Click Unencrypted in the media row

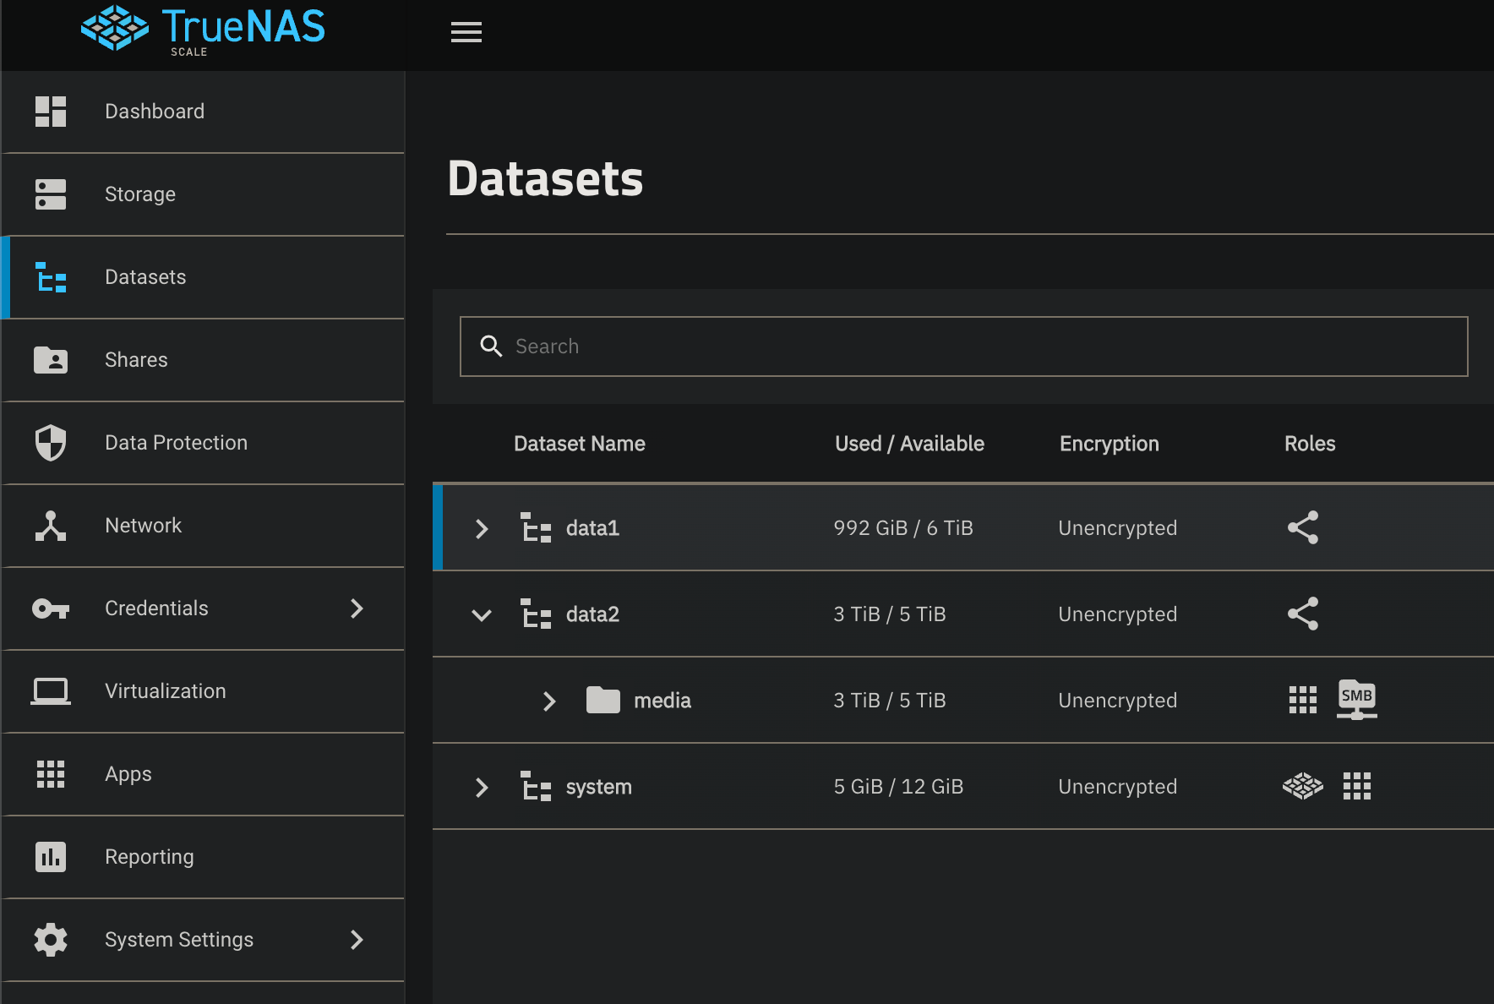1117,701
